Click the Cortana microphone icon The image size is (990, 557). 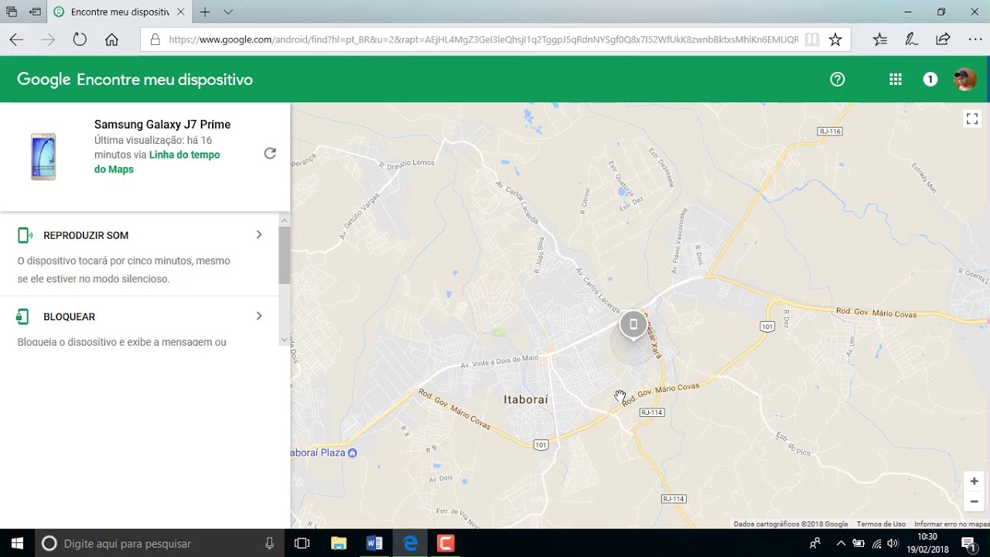tap(269, 543)
